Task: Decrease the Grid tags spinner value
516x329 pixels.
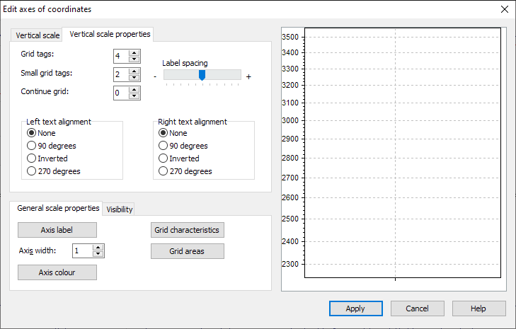Action: click(x=134, y=59)
